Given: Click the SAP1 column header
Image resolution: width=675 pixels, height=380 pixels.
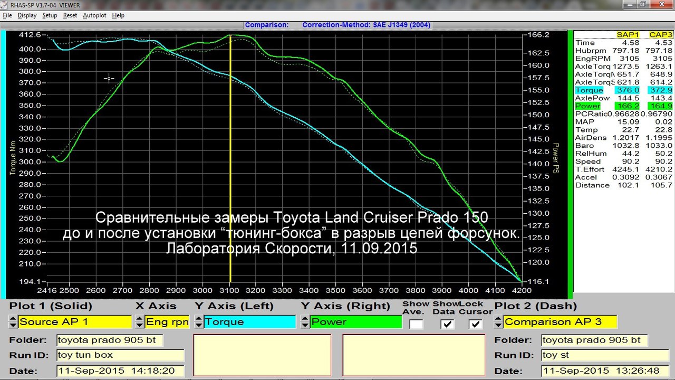Looking at the screenshot, I should 628,35.
